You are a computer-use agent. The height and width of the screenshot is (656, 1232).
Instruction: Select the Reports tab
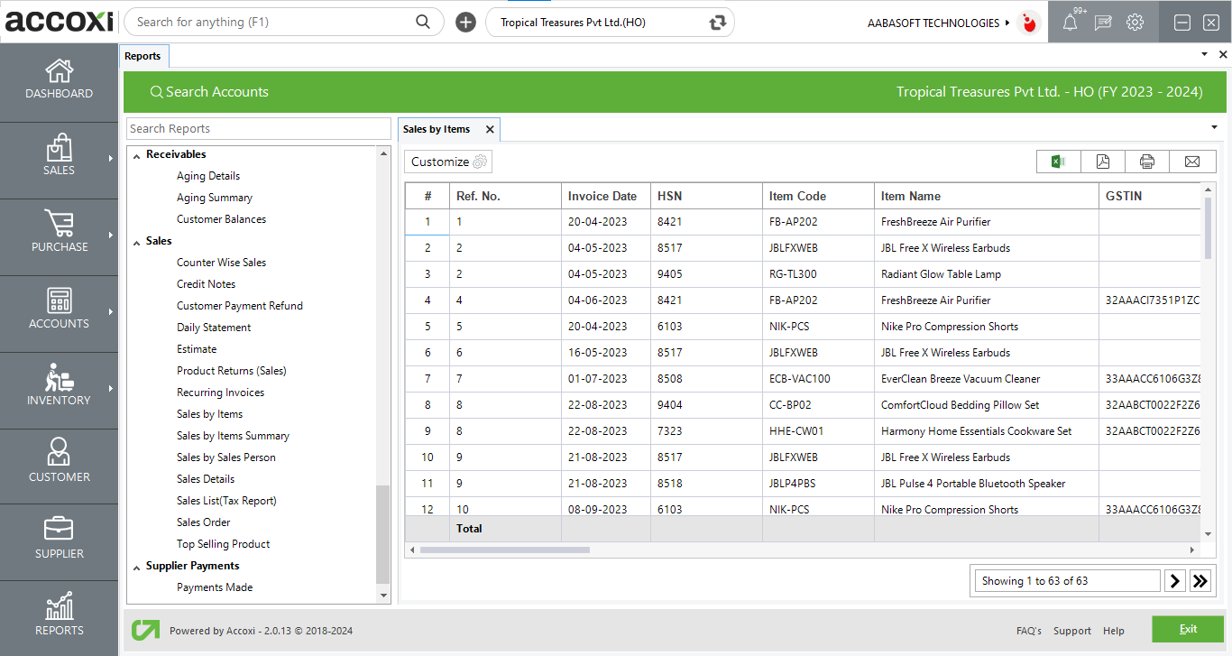point(143,56)
